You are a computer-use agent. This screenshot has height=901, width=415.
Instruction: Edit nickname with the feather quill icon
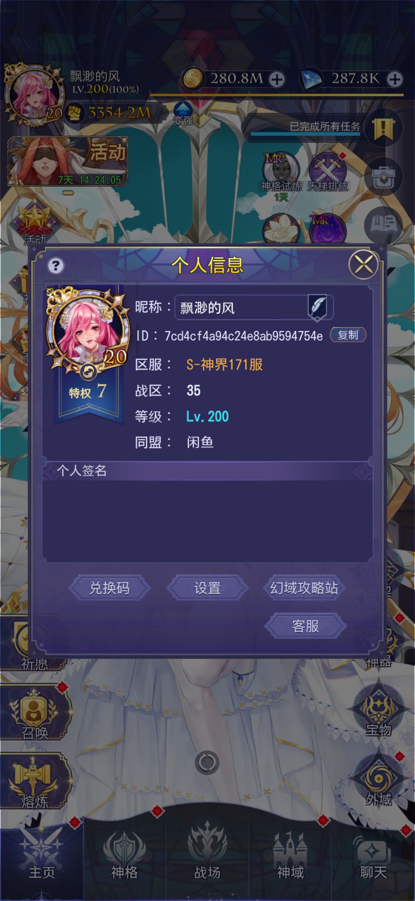click(x=318, y=308)
